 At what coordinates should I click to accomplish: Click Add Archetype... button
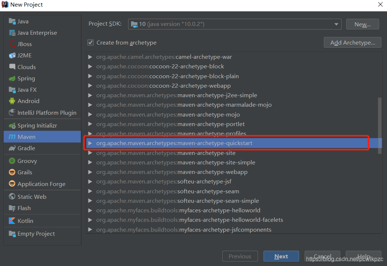353,42
